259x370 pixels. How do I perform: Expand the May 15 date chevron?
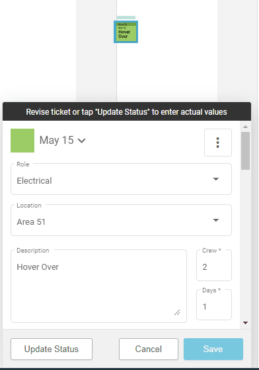click(x=81, y=141)
